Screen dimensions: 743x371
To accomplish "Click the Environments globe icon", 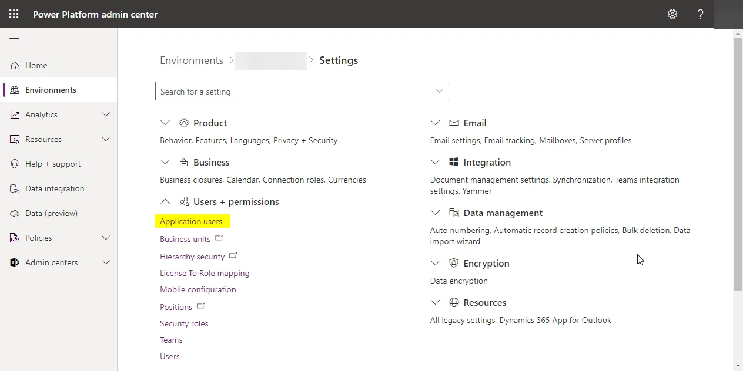I will (15, 90).
